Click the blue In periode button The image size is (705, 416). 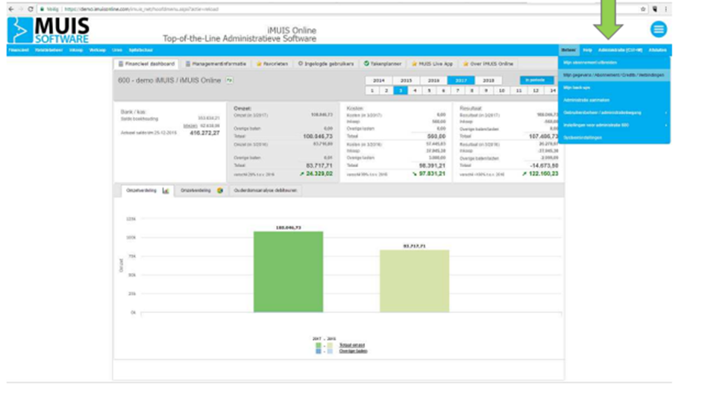pos(537,80)
